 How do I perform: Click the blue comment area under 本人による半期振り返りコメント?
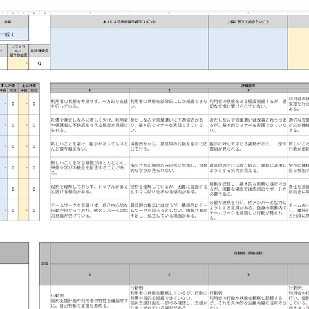click(129, 49)
